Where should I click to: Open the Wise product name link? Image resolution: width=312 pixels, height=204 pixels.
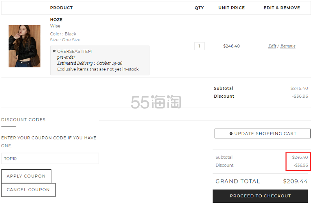pyautogui.click(x=55, y=26)
